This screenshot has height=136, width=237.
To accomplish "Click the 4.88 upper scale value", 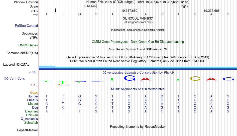I will tap(32, 72).
